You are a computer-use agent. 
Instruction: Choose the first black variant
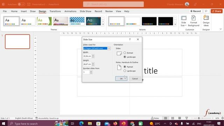(149, 21)
